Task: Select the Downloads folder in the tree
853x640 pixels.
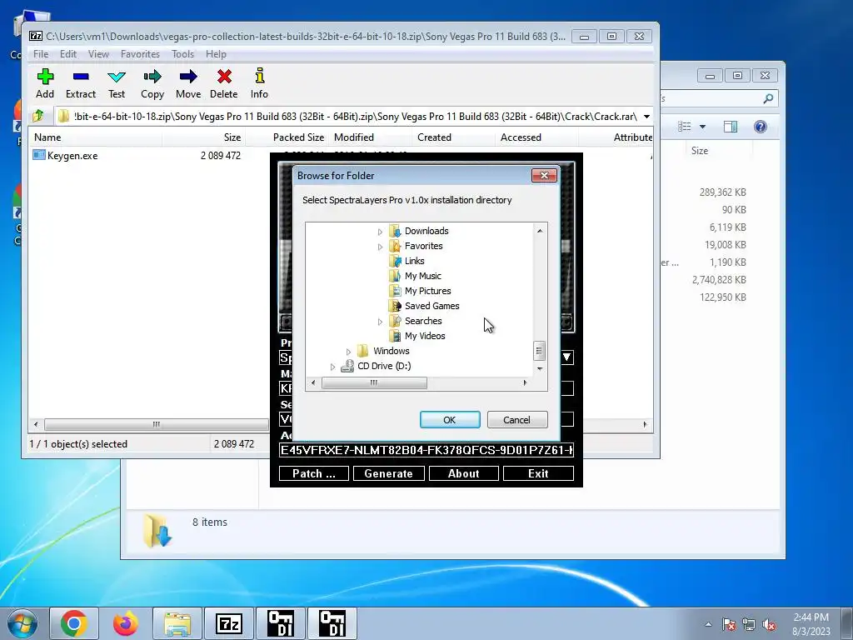Action: [426, 231]
